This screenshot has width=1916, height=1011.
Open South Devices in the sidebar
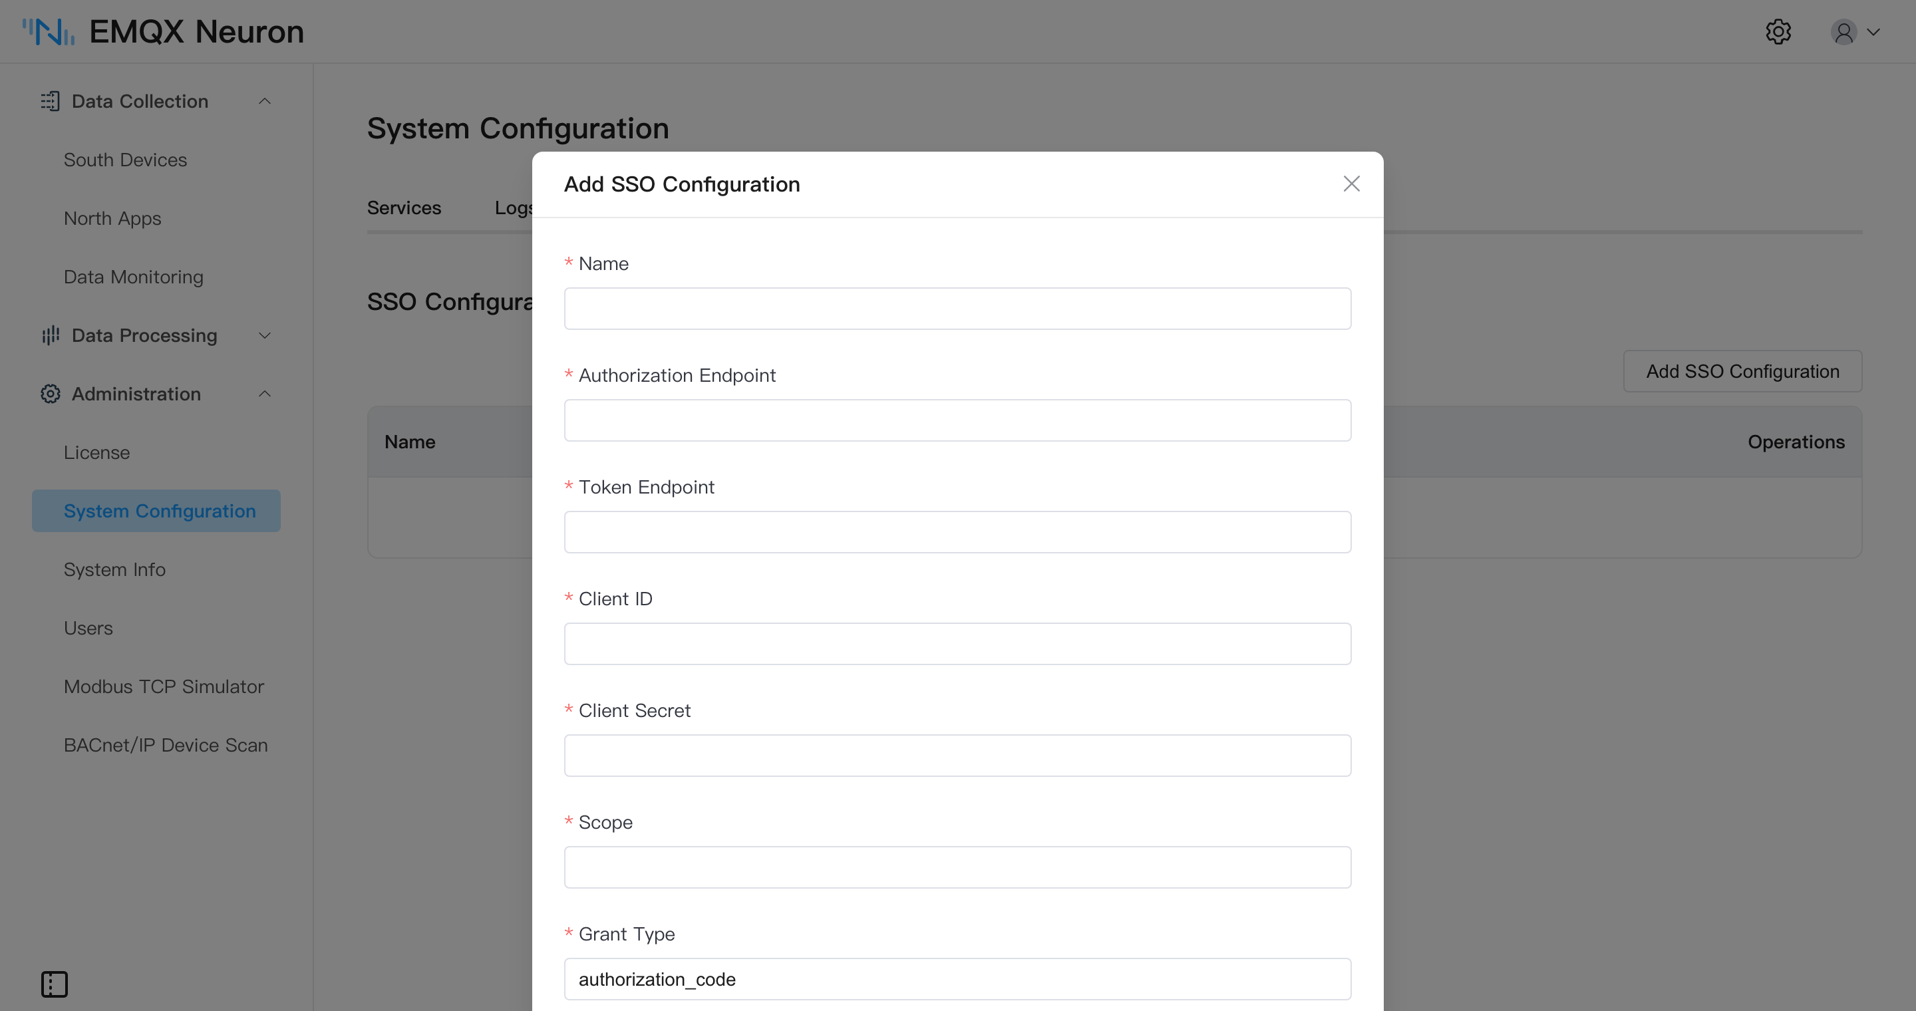[x=125, y=160]
